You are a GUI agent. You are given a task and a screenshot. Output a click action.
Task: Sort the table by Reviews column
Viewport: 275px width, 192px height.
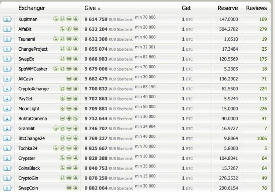tap(256, 8)
